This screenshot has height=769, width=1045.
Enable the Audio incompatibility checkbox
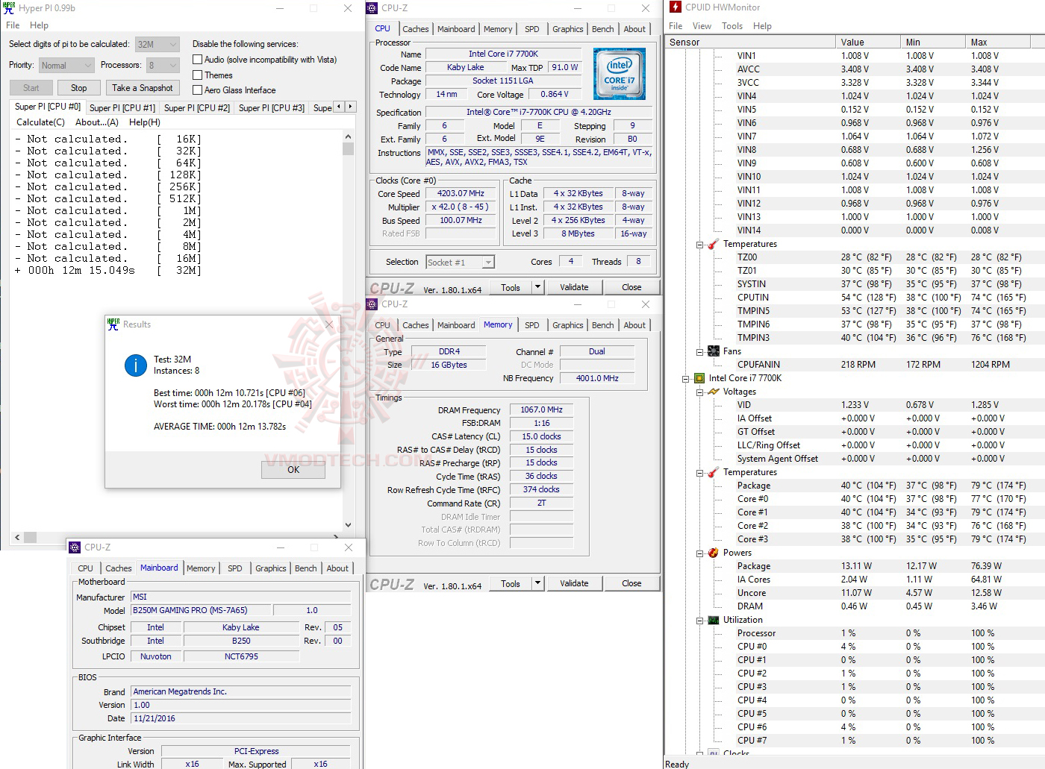tap(198, 60)
